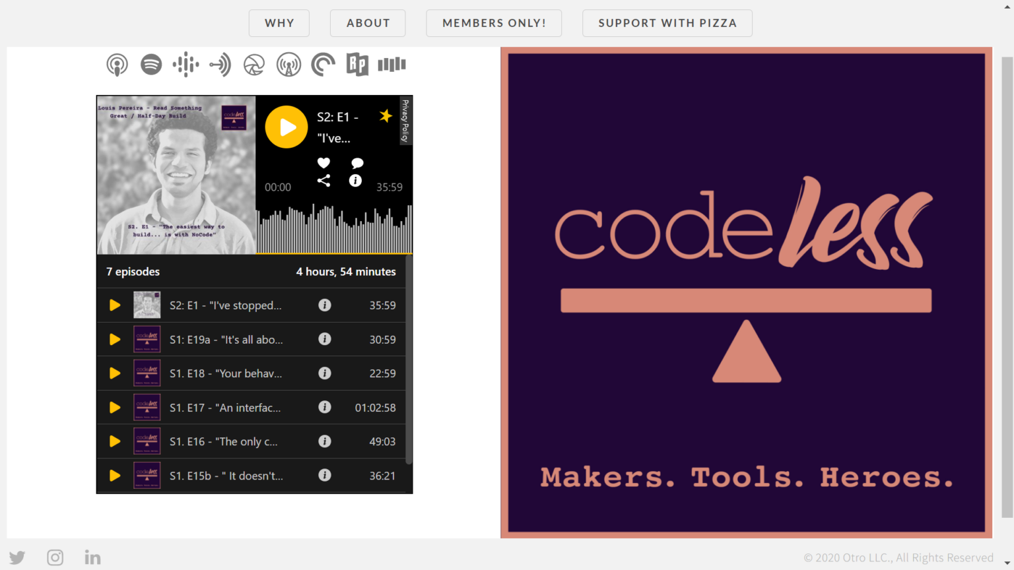Open the podcast on Stitcher

tap(391, 64)
